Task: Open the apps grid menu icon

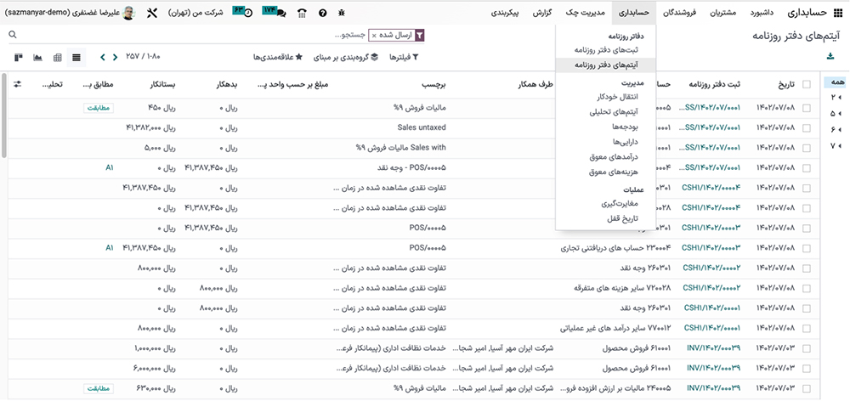Action: [838, 13]
